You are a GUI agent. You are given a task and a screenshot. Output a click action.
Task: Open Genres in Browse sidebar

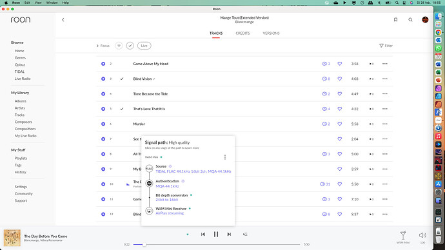coord(20,58)
